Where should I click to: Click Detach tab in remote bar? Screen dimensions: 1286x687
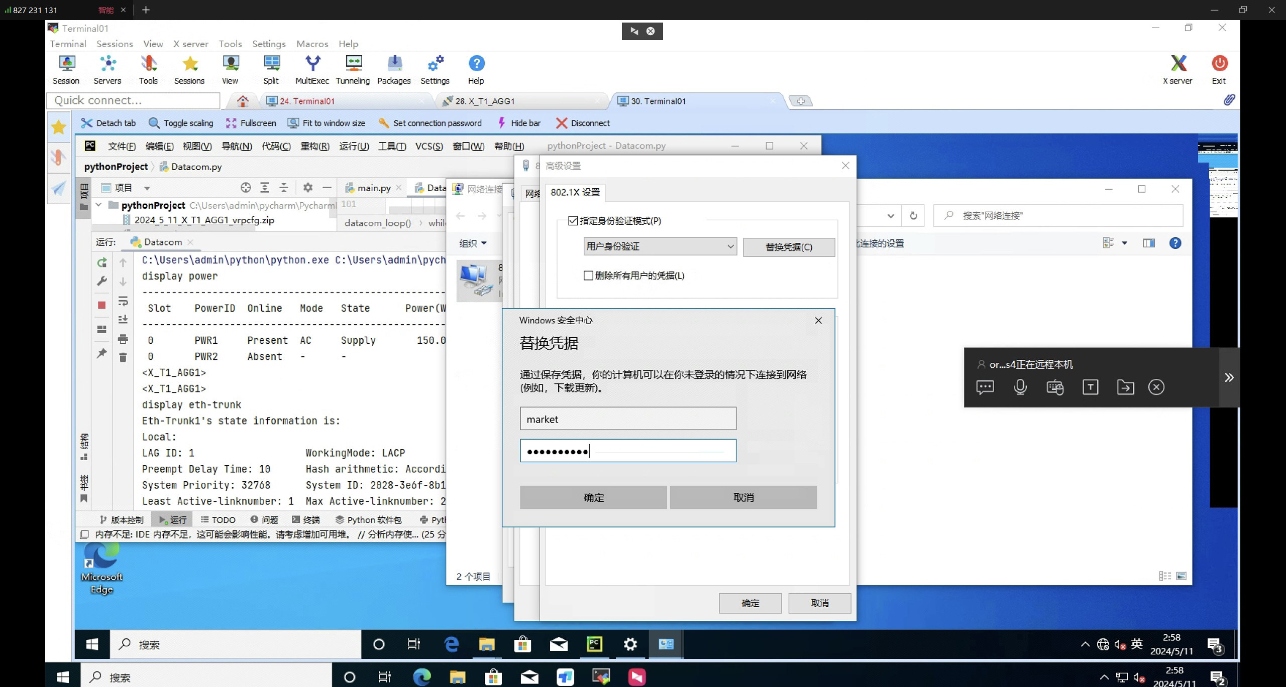point(108,123)
